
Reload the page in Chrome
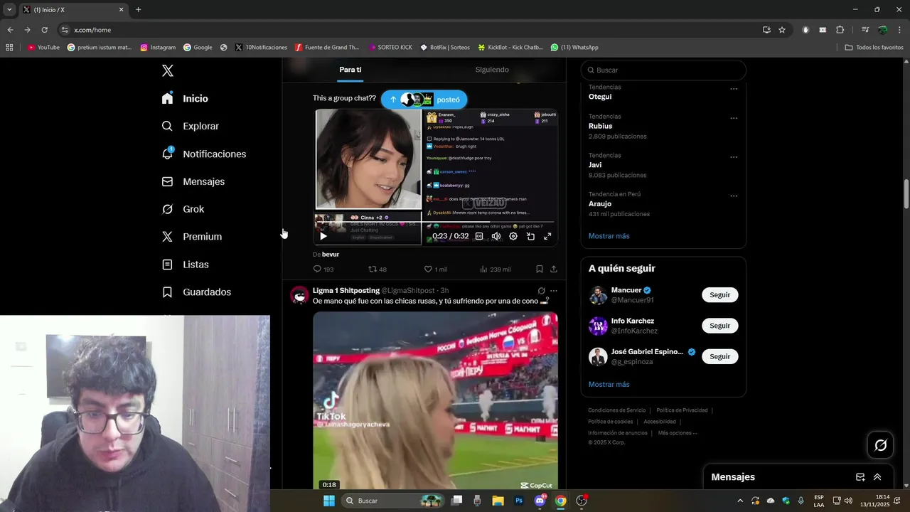pyautogui.click(x=44, y=30)
